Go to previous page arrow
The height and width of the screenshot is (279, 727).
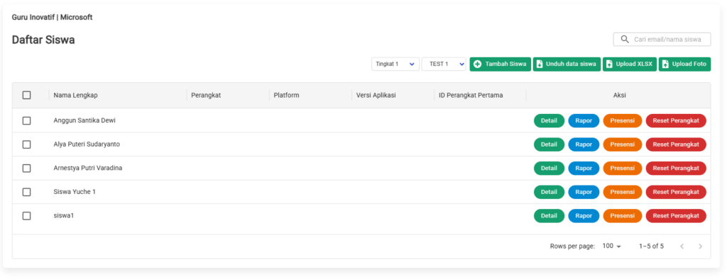point(682,246)
